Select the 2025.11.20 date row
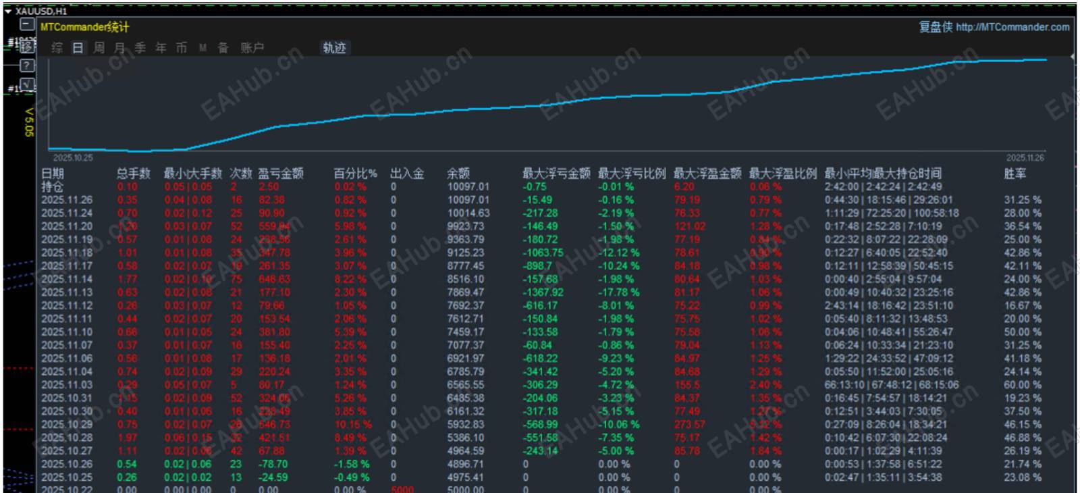 tap(67, 226)
